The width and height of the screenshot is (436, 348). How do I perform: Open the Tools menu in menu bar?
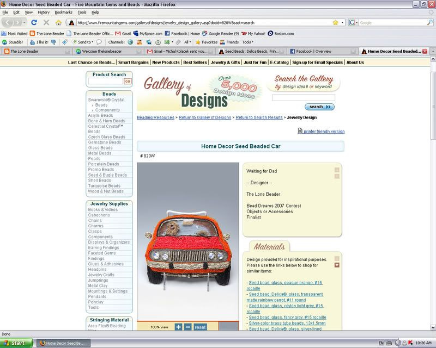point(82,12)
